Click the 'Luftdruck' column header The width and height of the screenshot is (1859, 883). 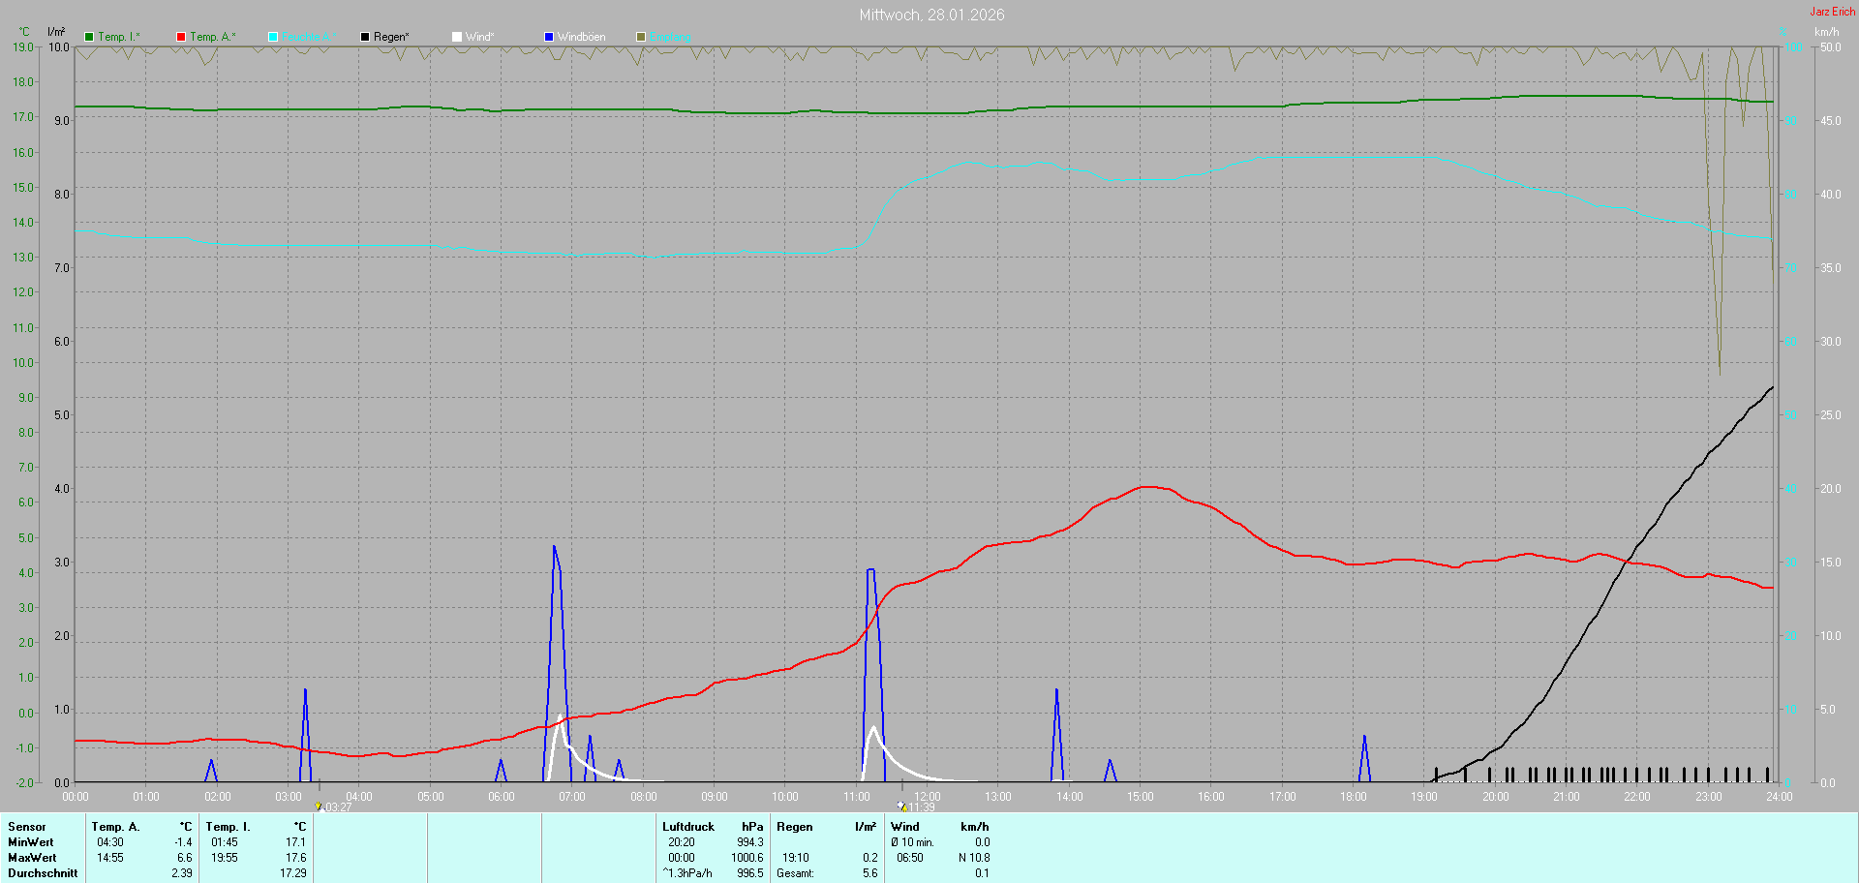tap(688, 827)
